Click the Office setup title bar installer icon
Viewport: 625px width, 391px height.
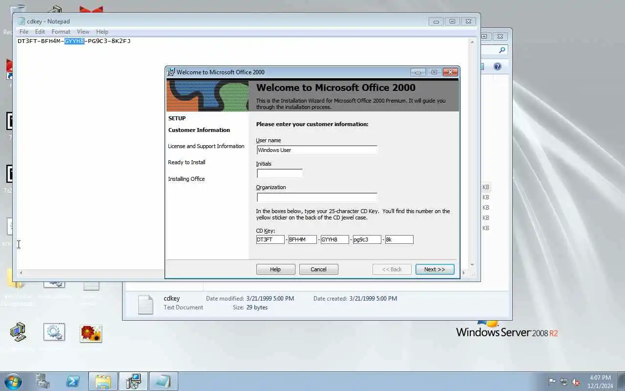tap(171, 72)
